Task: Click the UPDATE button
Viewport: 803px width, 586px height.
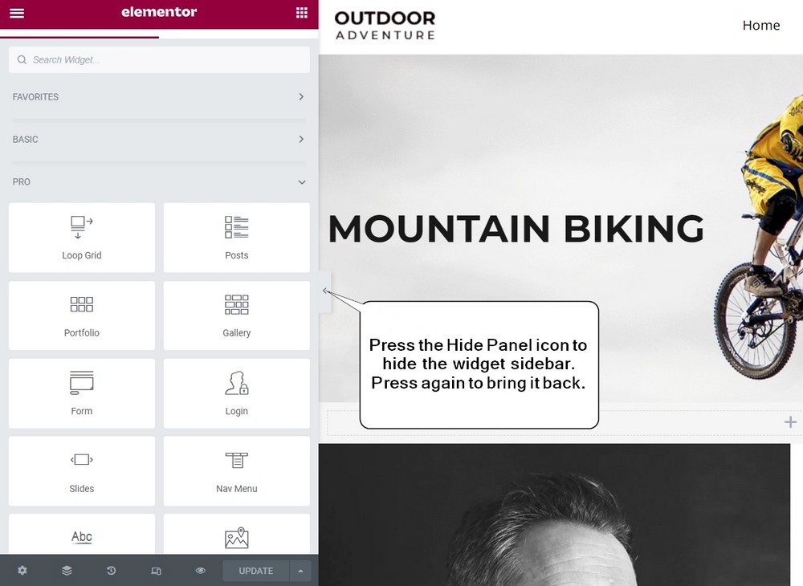Action: click(x=255, y=570)
